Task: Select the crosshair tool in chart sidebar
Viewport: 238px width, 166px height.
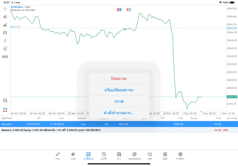Action: (x=5, y=9)
